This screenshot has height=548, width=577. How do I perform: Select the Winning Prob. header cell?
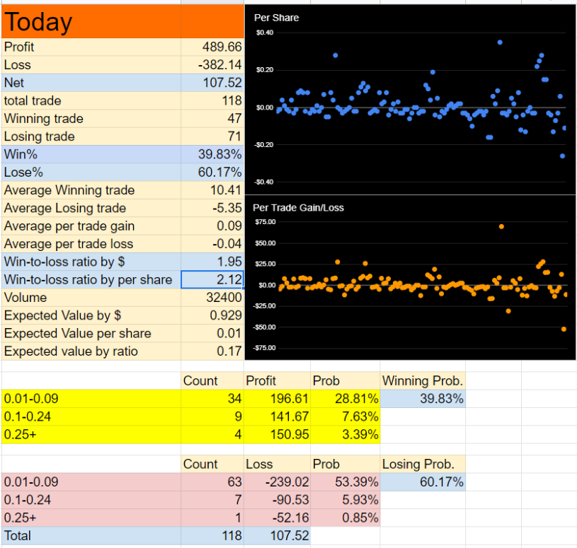(x=423, y=380)
